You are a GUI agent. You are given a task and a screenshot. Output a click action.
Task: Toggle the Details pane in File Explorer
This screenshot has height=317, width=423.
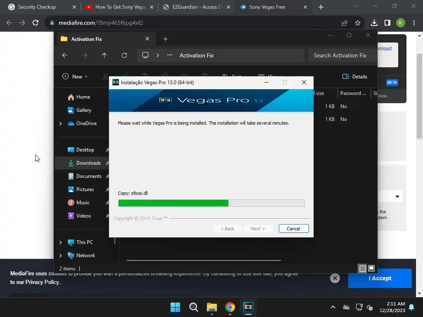(x=354, y=76)
